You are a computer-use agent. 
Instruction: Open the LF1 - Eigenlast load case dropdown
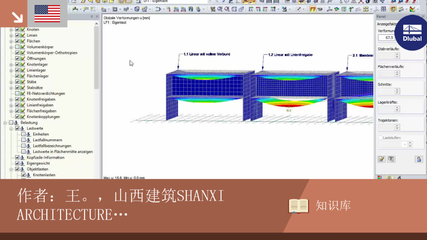[210, 1]
